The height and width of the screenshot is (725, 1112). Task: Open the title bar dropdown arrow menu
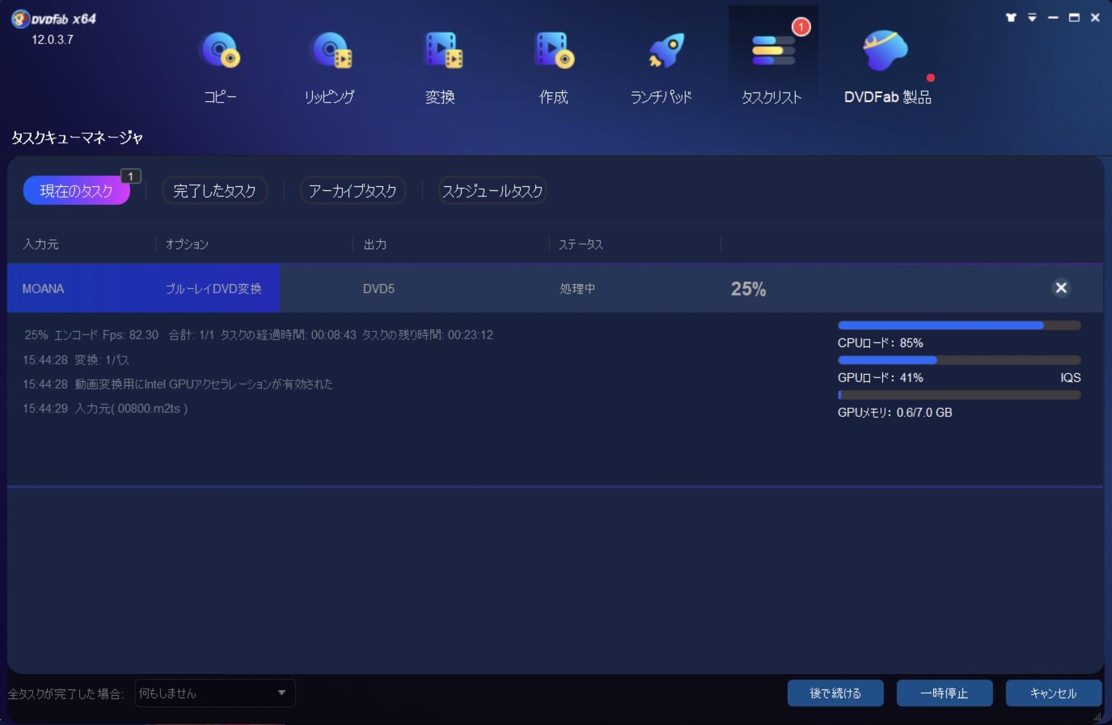pyautogui.click(x=1032, y=17)
